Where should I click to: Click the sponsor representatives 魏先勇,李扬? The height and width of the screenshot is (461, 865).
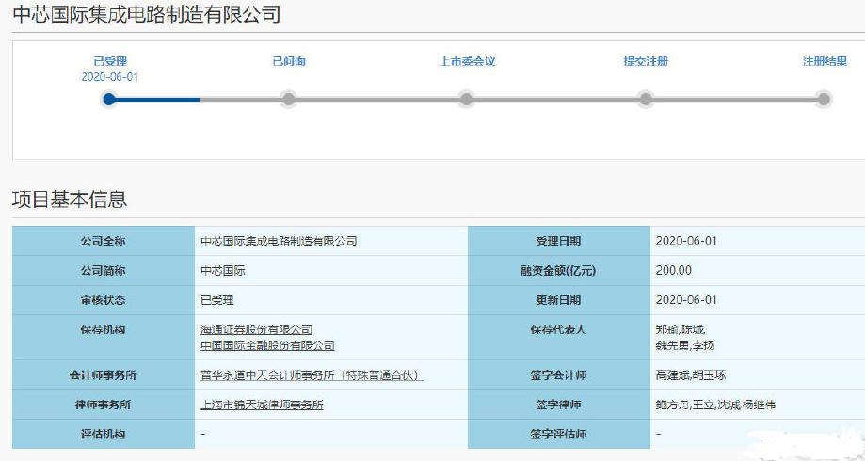pyautogui.click(x=685, y=346)
